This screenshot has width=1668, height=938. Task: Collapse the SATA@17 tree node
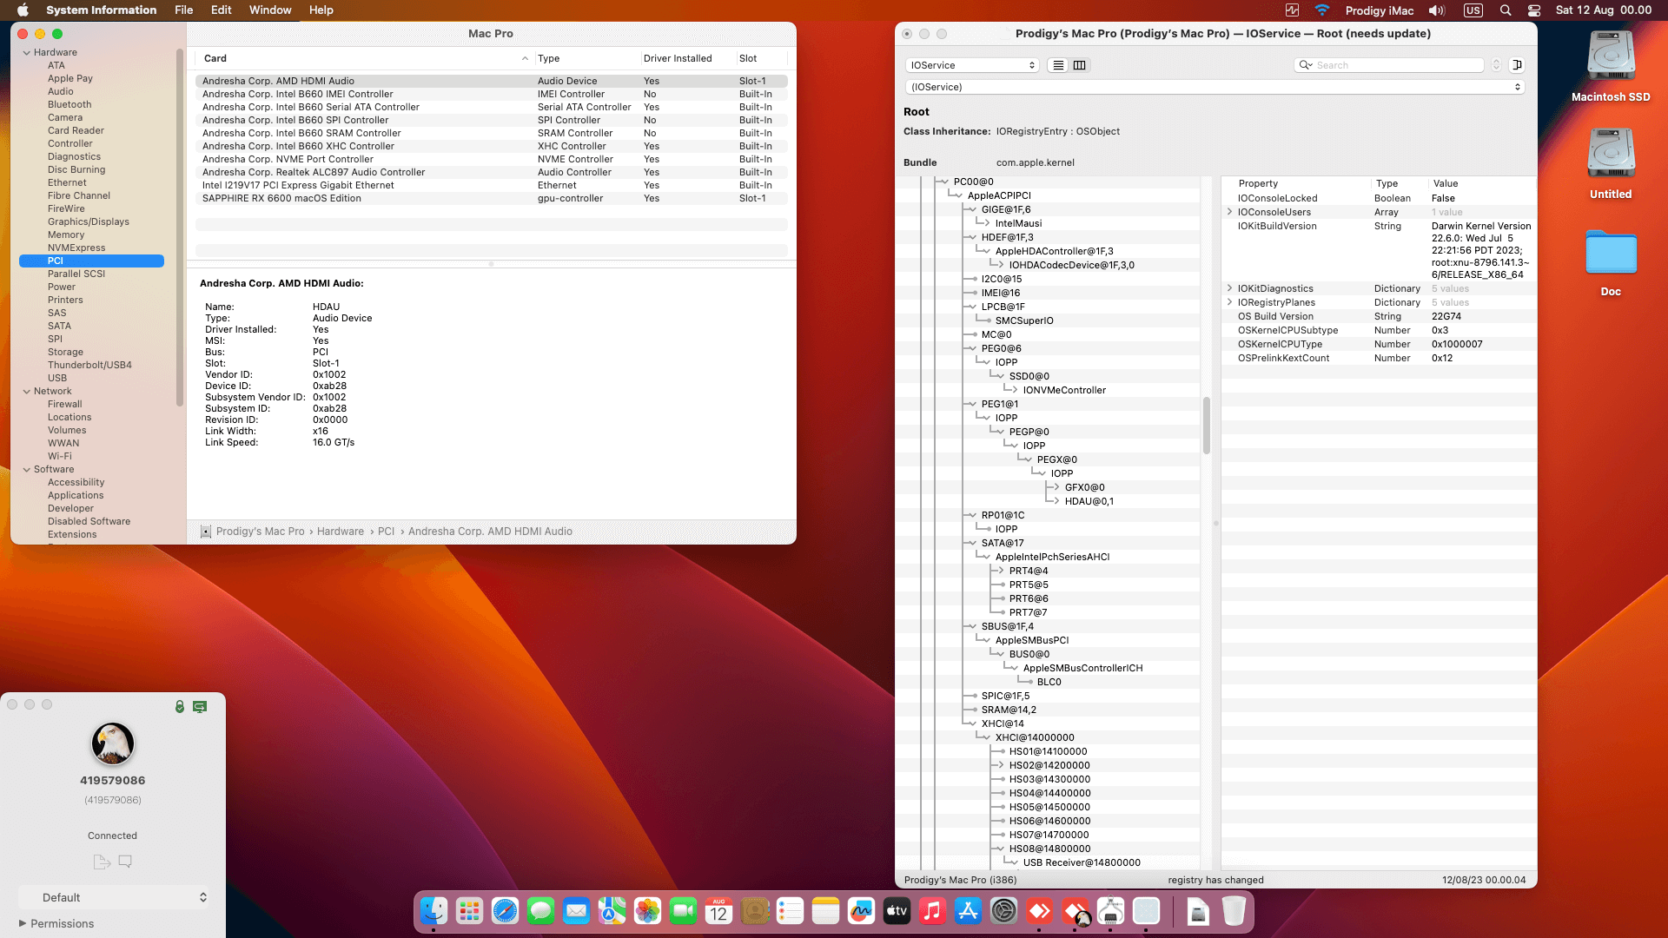[x=971, y=543]
